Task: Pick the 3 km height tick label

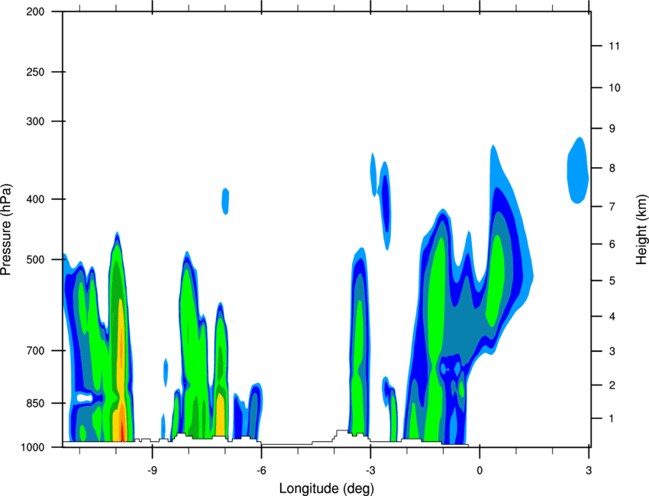Action: coord(612,352)
